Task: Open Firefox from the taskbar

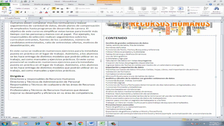Action: point(59,124)
